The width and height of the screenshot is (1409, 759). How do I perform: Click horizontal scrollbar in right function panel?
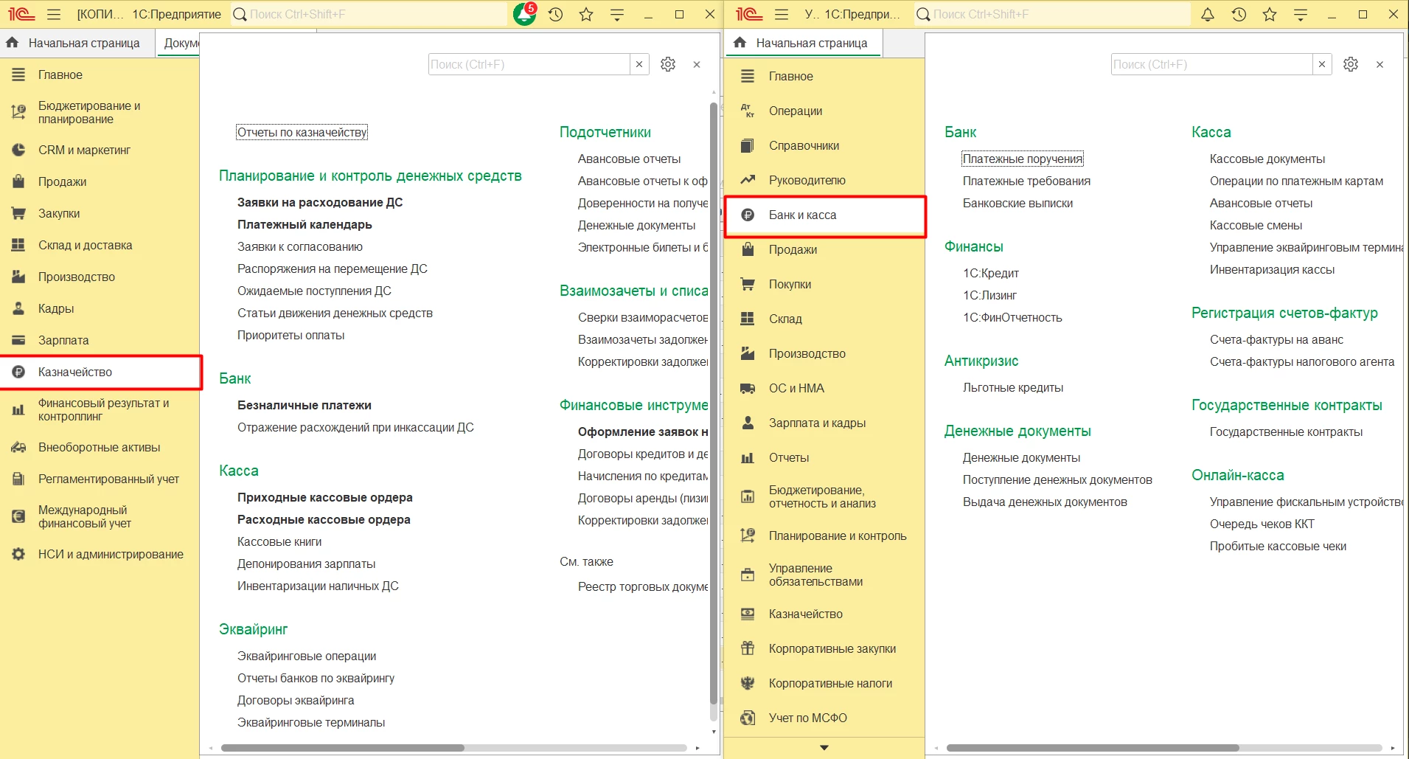click(x=1093, y=748)
